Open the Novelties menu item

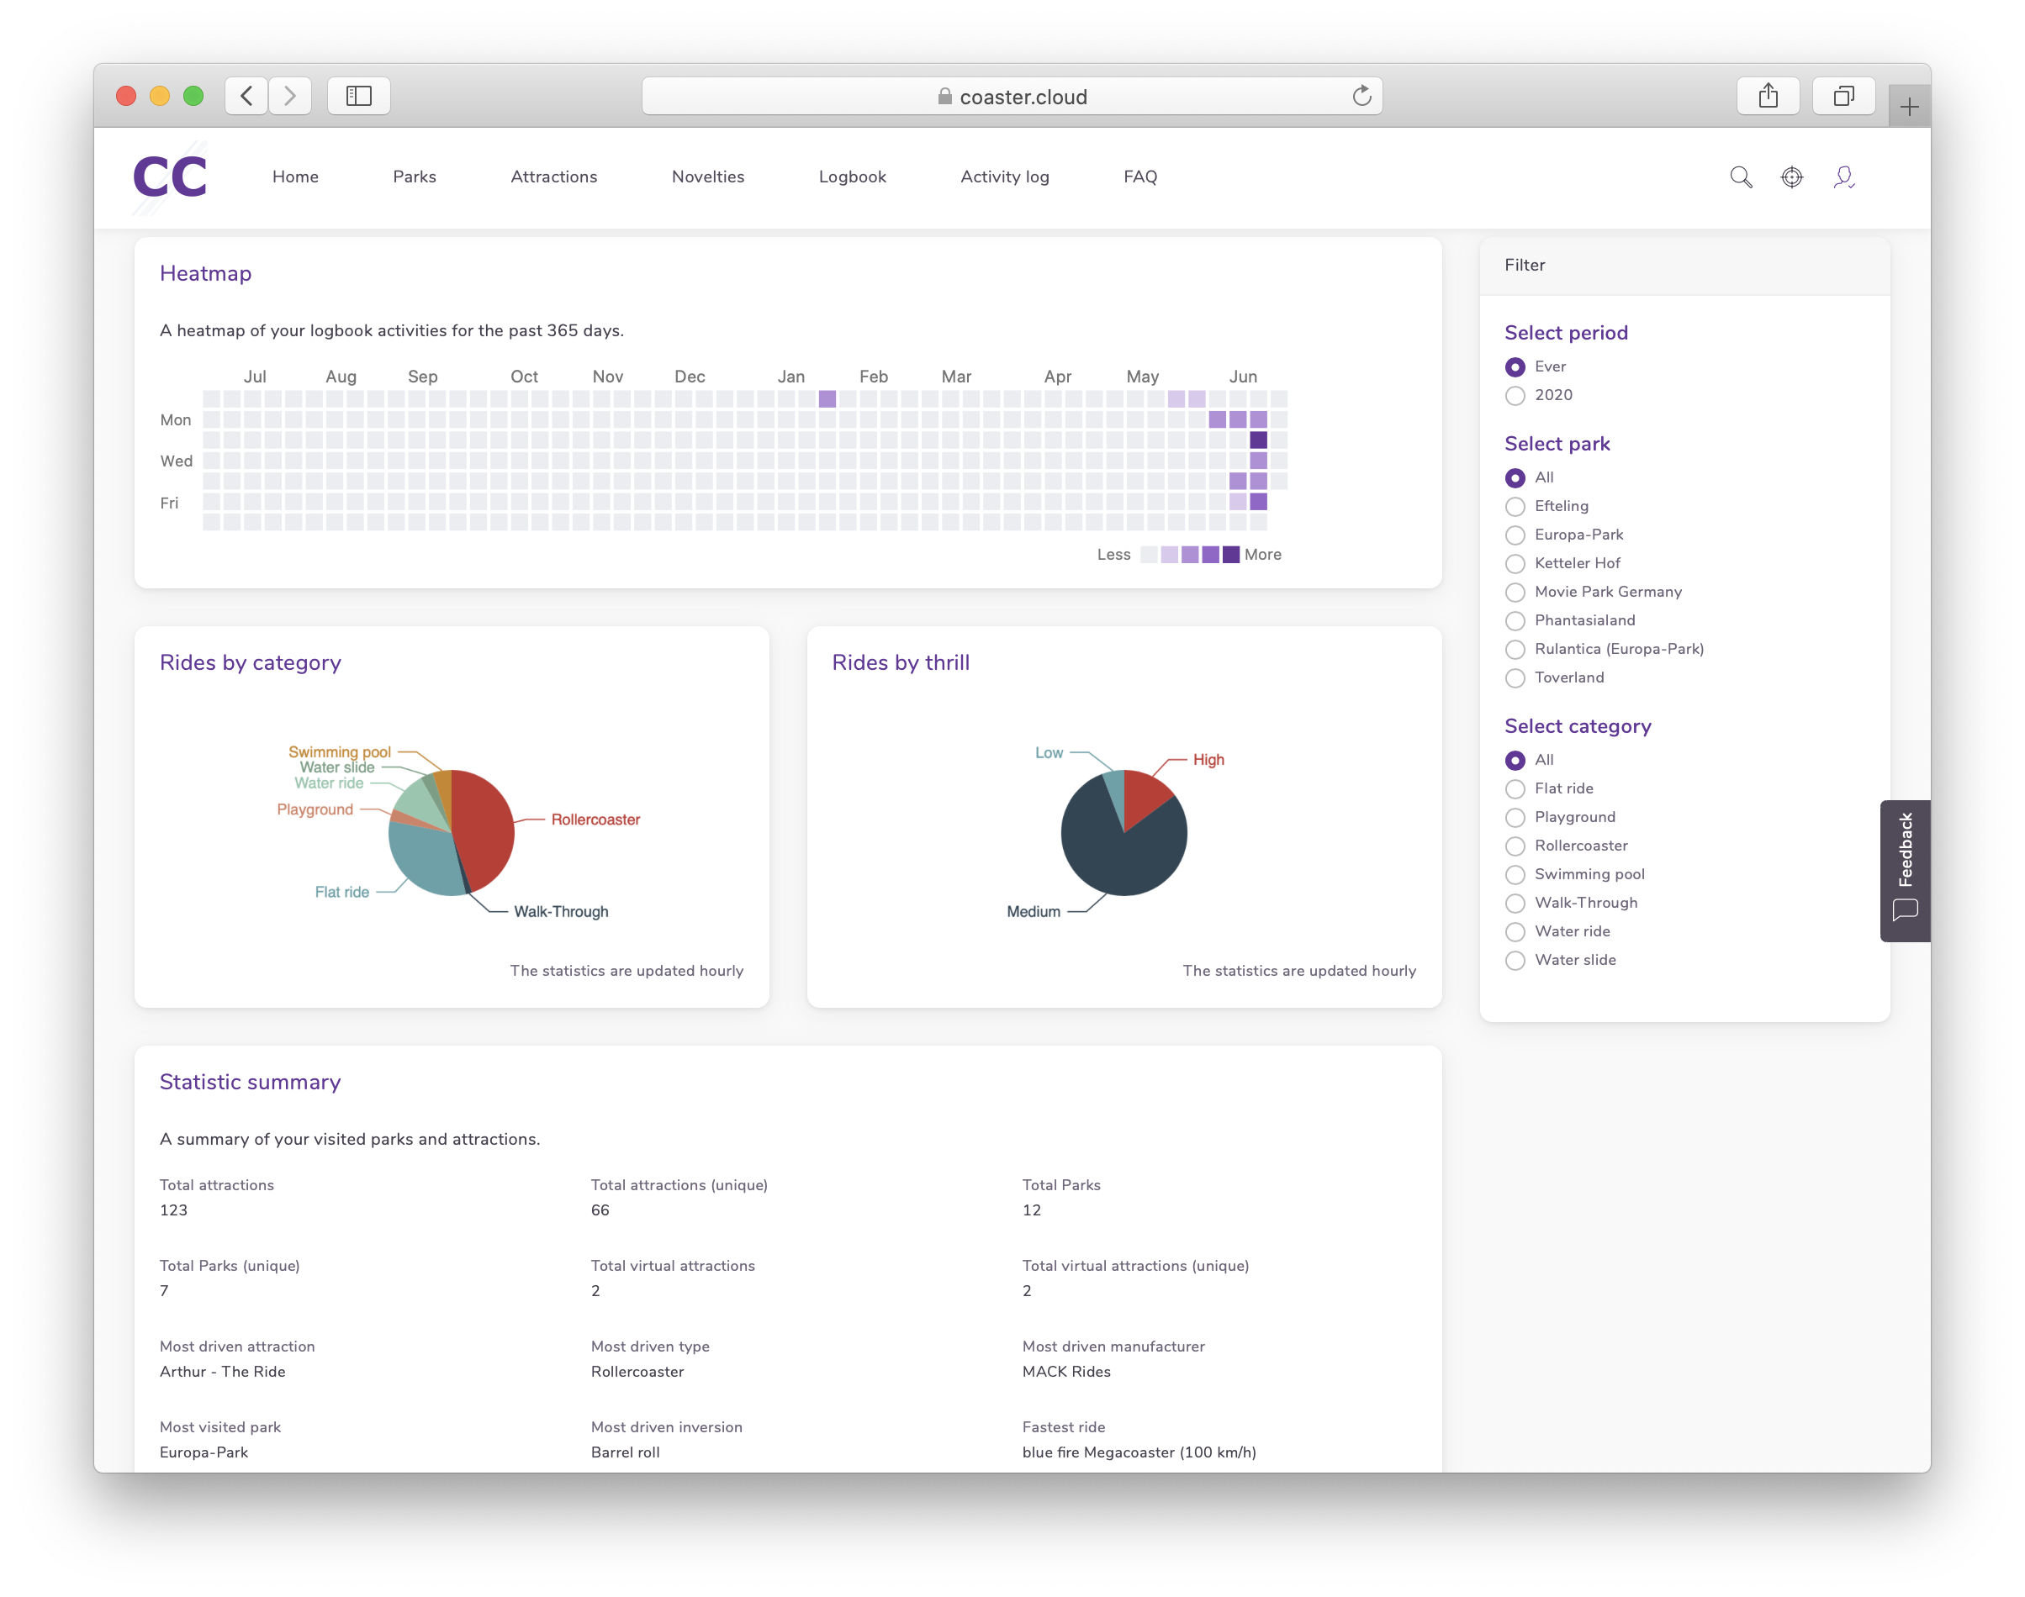[708, 177]
